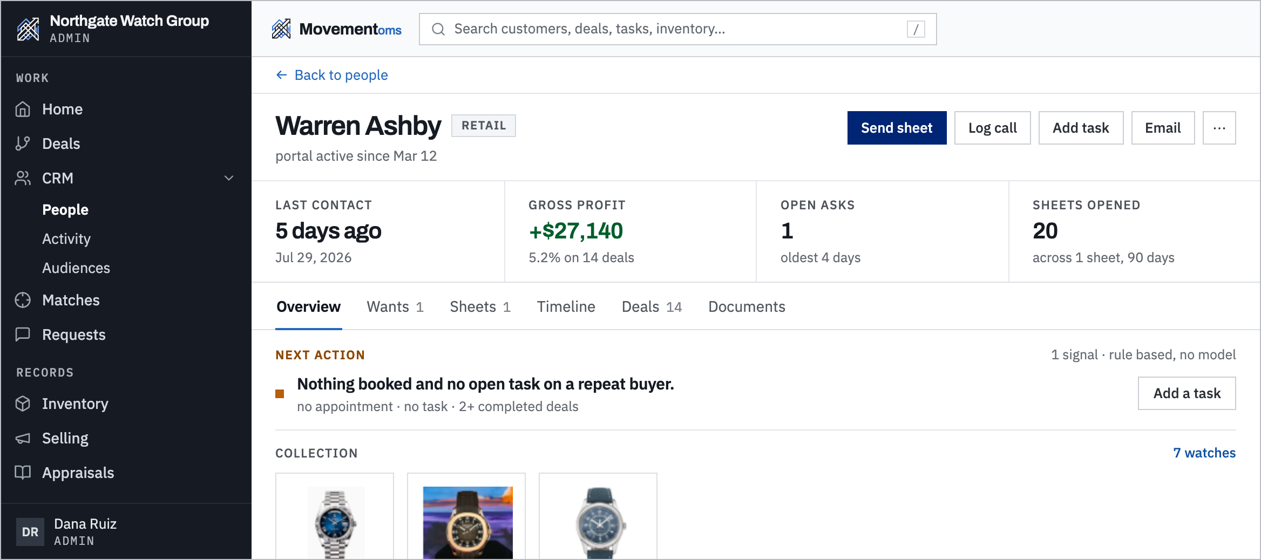Open the Inventory box icon
The height and width of the screenshot is (560, 1261).
(x=23, y=404)
